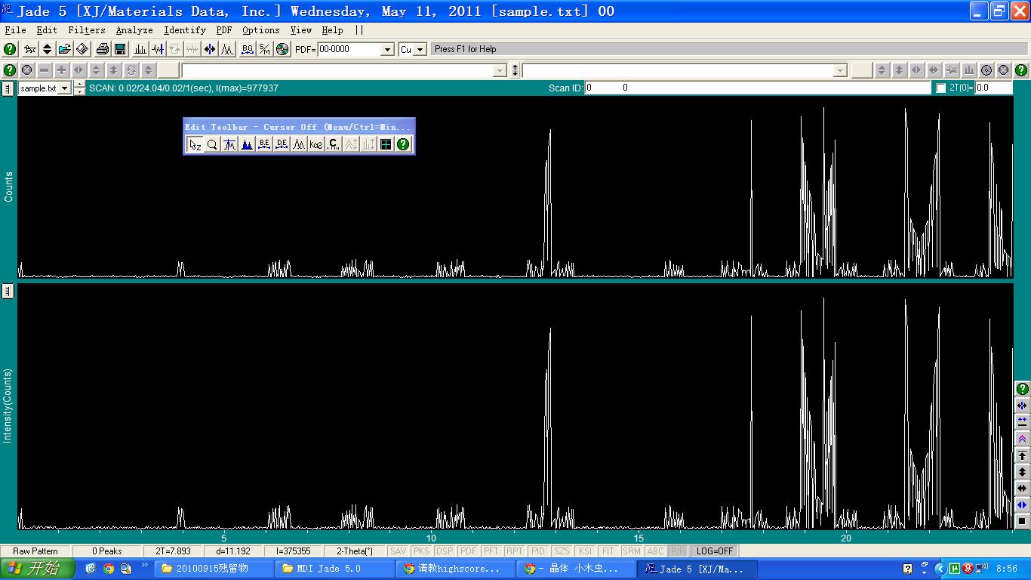Image resolution: width=1031 pixels, height=580 pixels.
Task: Click the save floppy disk icon
Action: [120, 49]
